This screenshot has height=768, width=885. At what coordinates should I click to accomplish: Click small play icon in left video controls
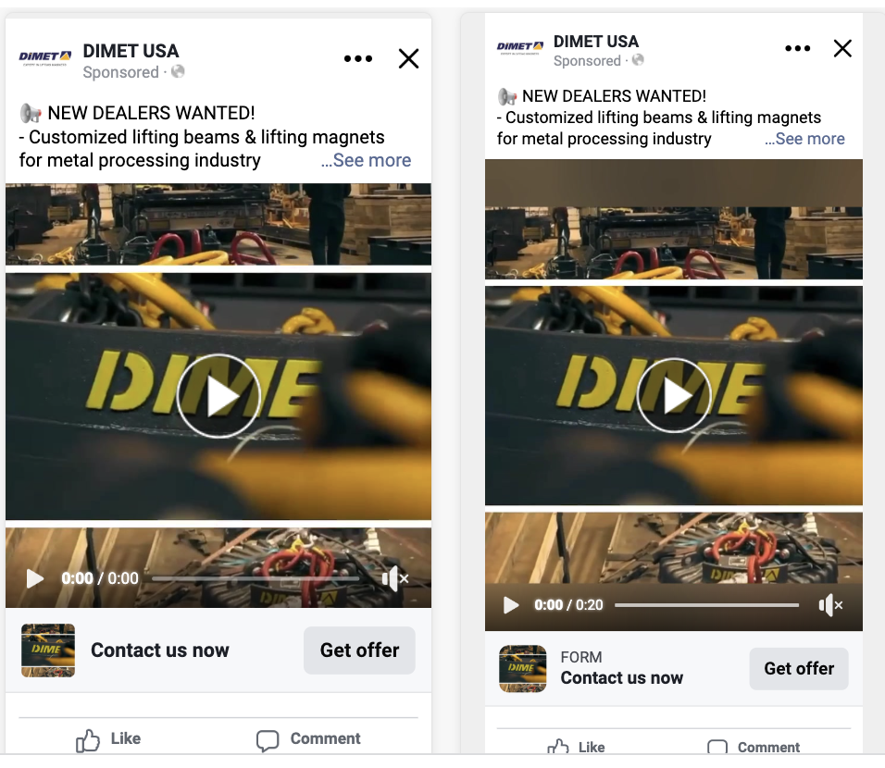click(35, 578)
